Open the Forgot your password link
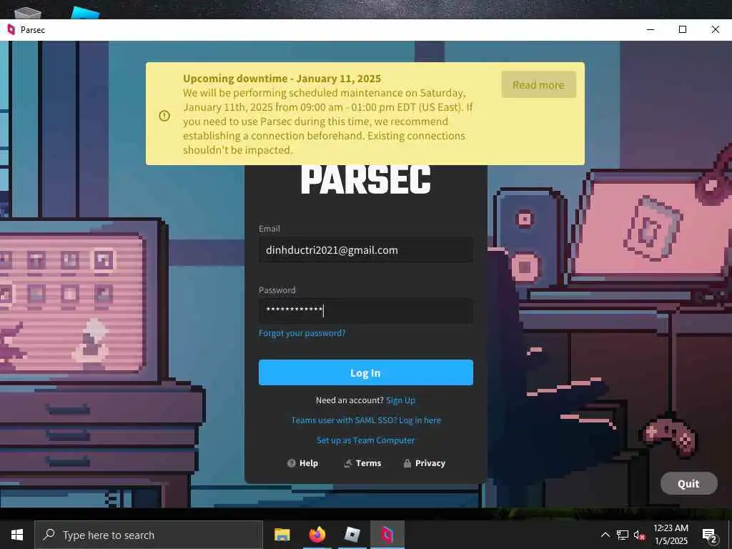 pyautogui.click(x=302, y=333)
